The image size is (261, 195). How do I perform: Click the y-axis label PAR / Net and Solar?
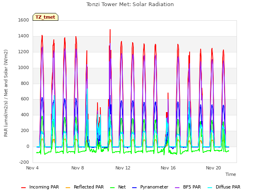click(x=6, y=93)
